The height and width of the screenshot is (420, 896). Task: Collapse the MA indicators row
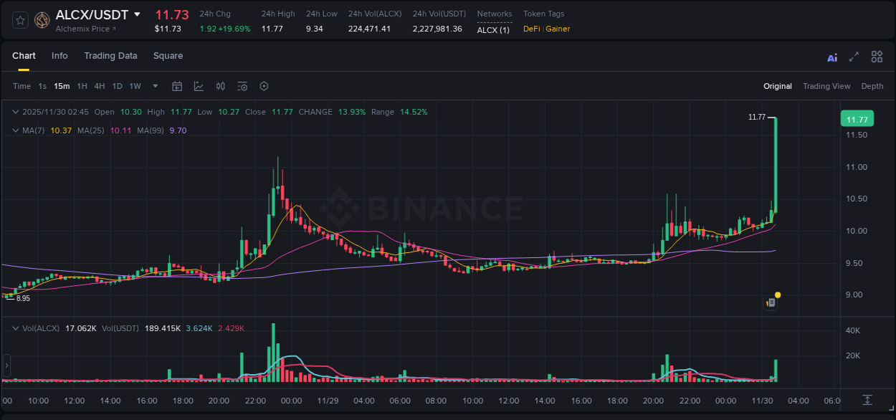click(x=16, y=130)
